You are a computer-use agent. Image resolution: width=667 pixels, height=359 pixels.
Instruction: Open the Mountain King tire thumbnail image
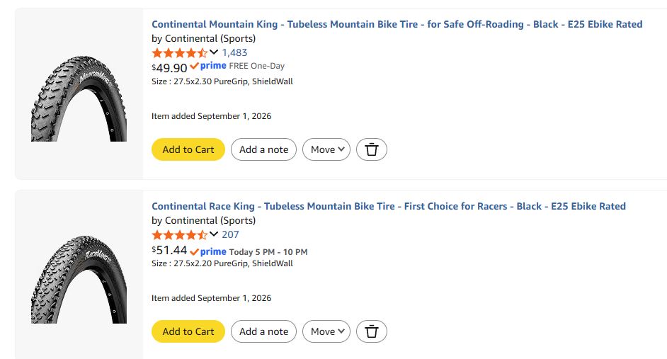point(79,98)
